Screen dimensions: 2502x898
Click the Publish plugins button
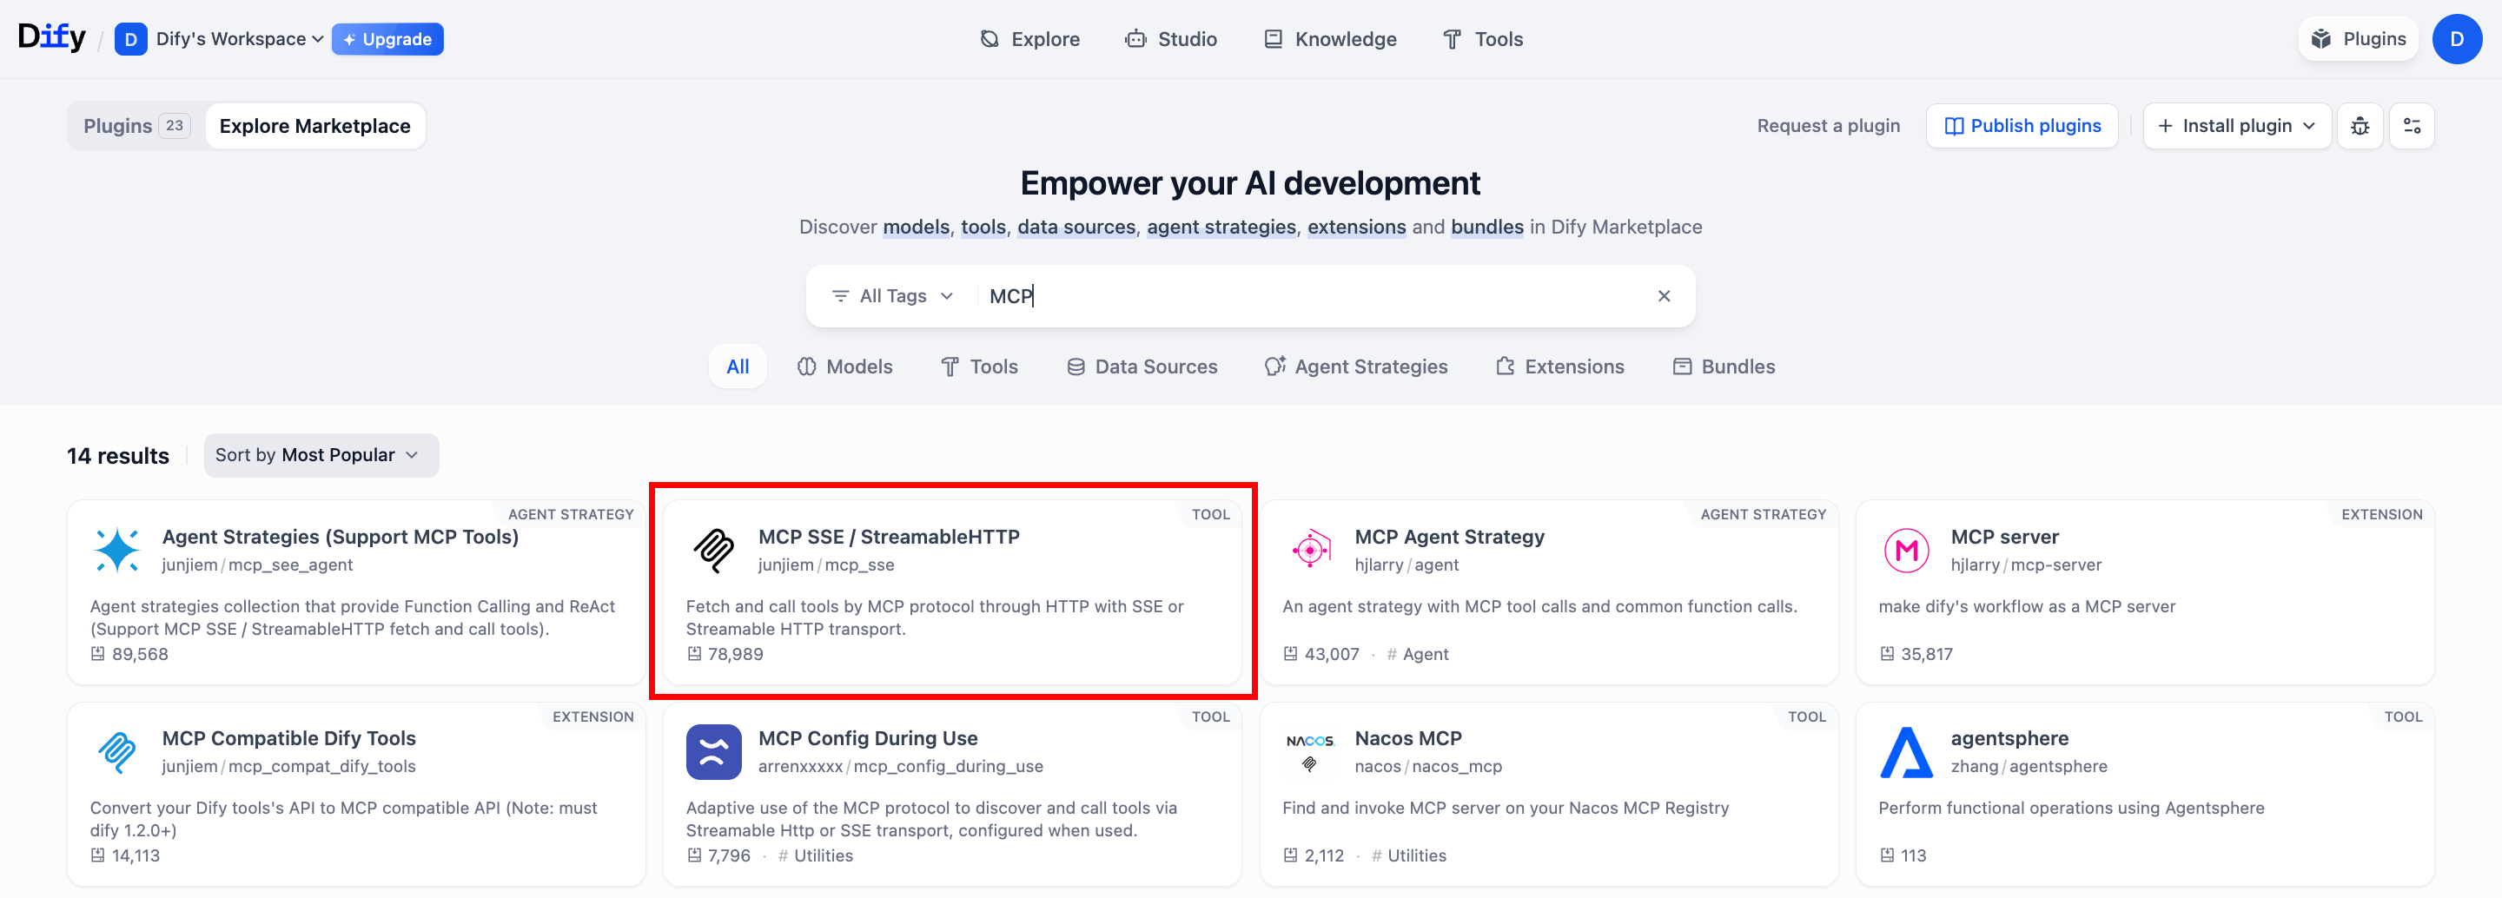tap(2022, 126)
